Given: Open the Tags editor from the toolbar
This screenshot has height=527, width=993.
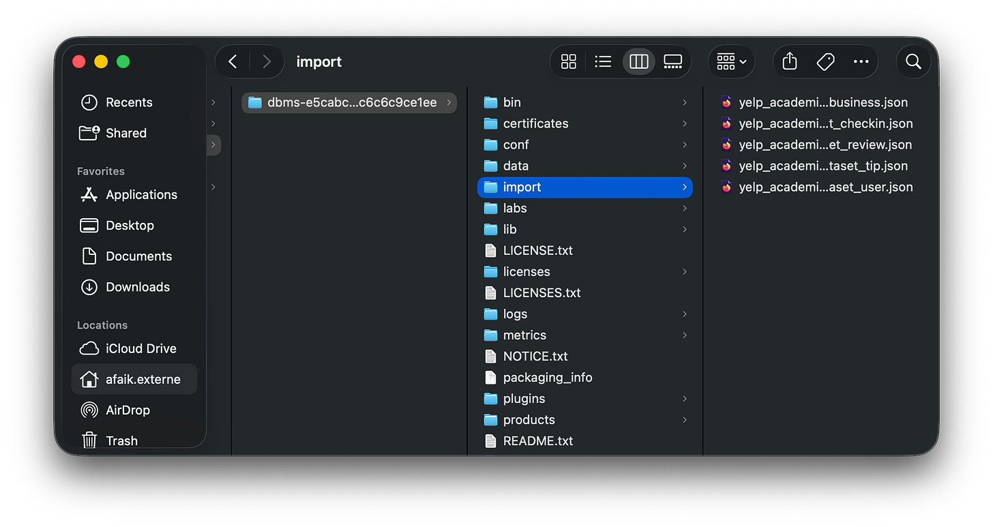Looking at the screenshot, I should (x=825, y=61).
